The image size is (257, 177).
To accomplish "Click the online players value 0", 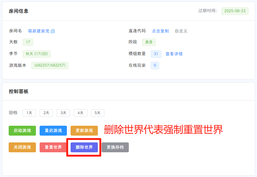I will tap(155, 65).
